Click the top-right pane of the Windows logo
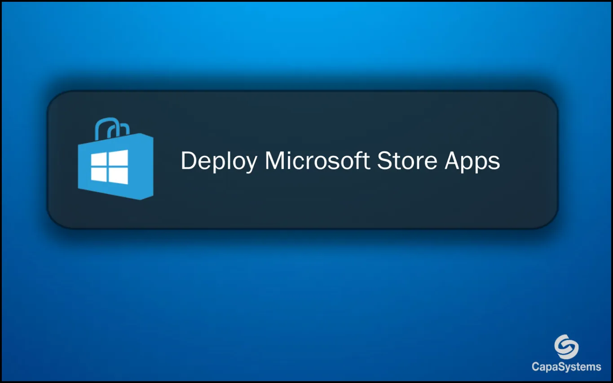This screenshot has height=383, width=613. (119, 158)
